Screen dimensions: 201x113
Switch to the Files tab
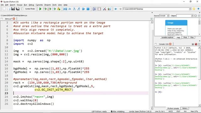coord(192,37)
